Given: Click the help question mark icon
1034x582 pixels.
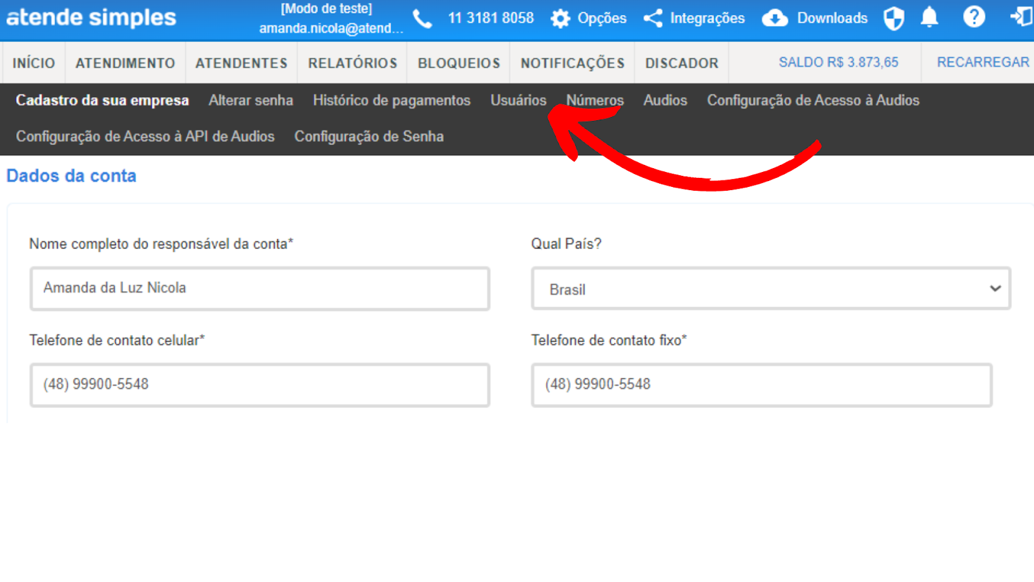Looking at the screenshot, I should tap(974, 17).
